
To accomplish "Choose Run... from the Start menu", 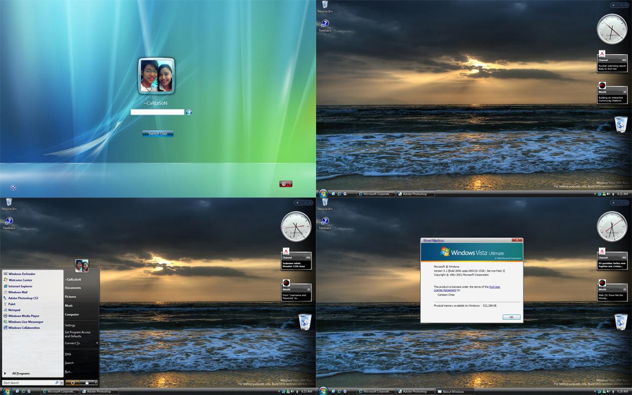I will tap(68, 372).
